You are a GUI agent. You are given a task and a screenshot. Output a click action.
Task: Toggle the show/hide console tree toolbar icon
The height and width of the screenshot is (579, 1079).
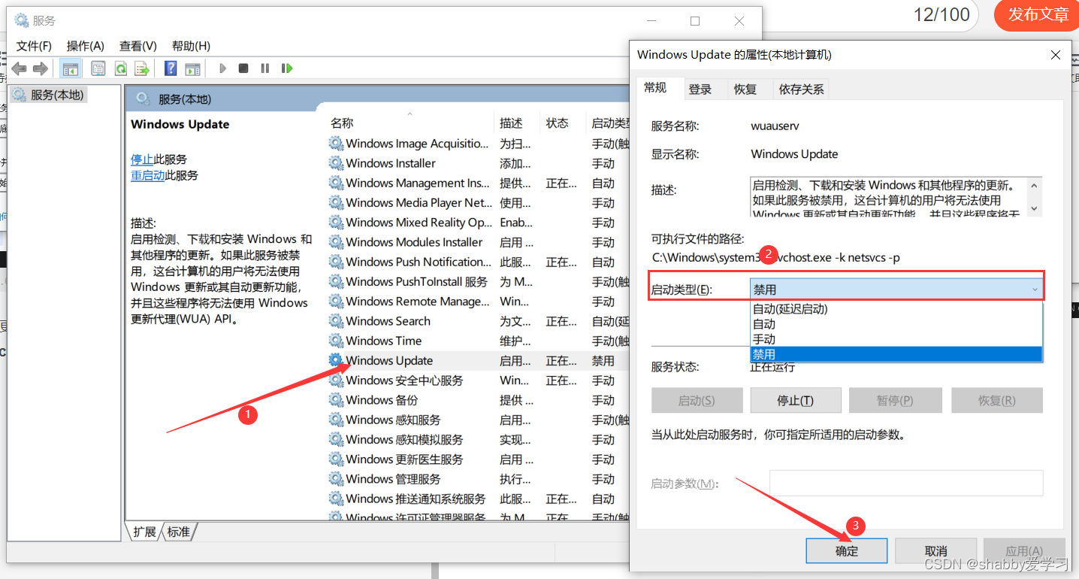click(71, 68)
